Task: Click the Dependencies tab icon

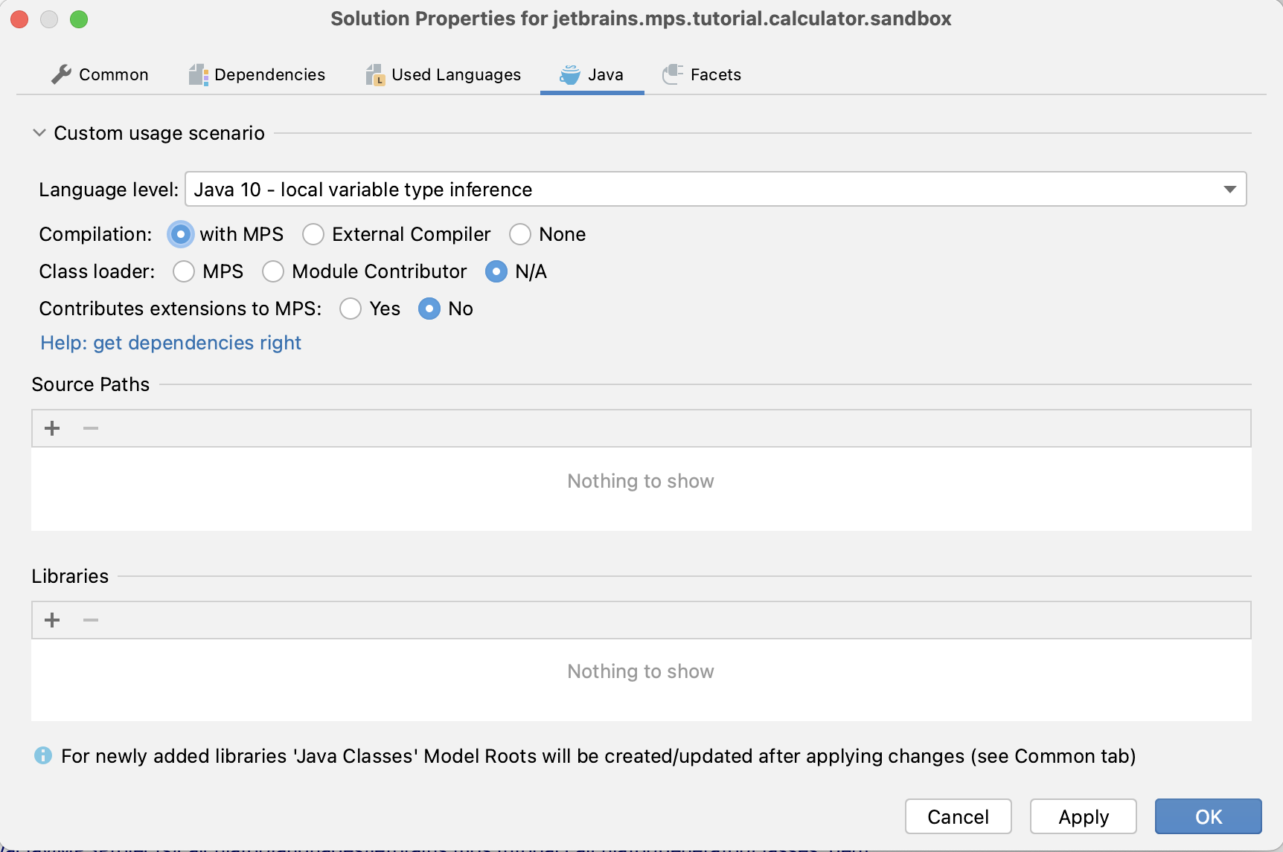Action: coord(198,74)
